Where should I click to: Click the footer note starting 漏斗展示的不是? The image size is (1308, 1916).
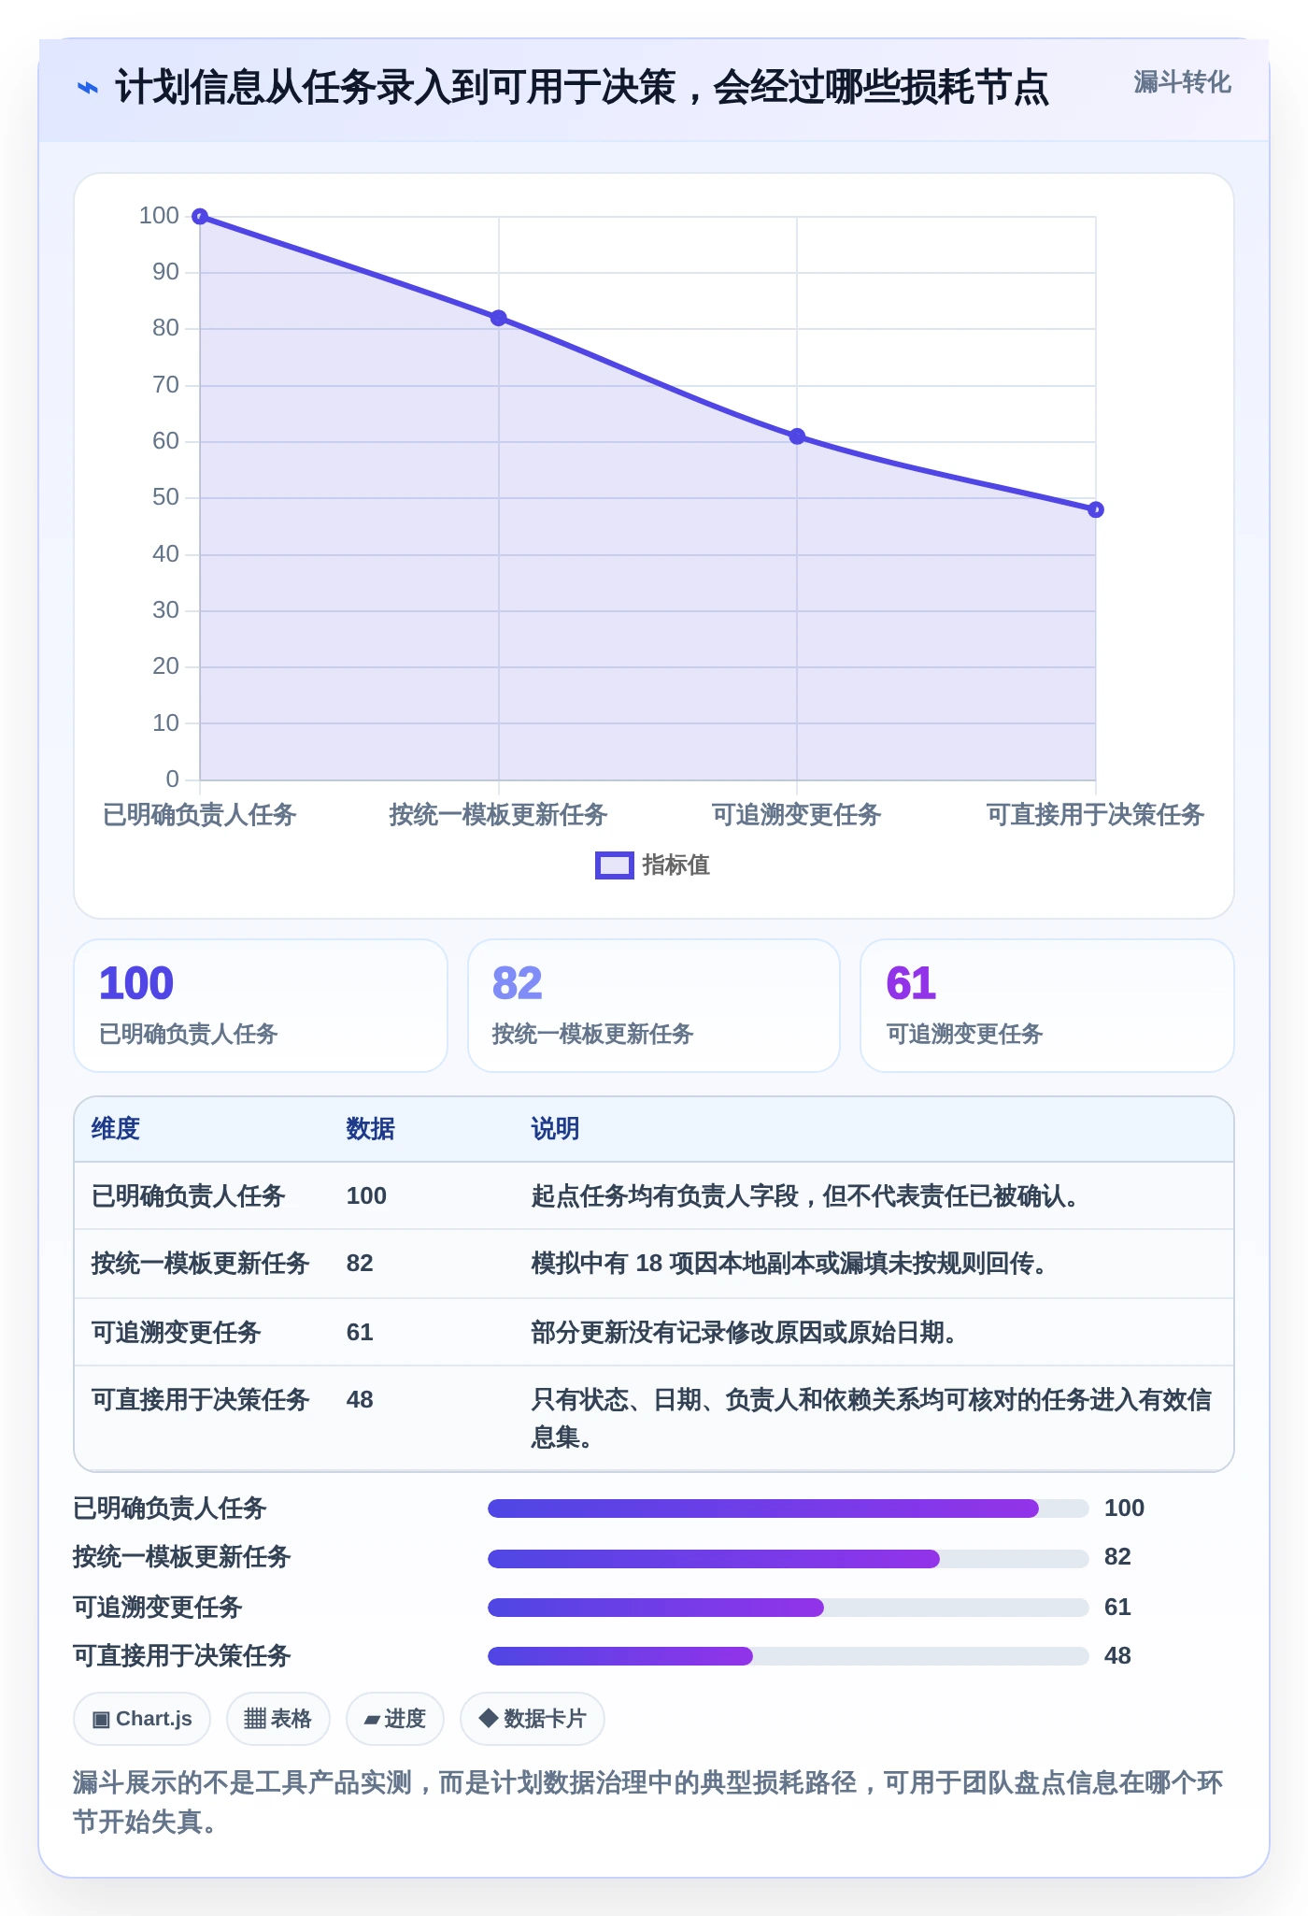click(648, 1802)
